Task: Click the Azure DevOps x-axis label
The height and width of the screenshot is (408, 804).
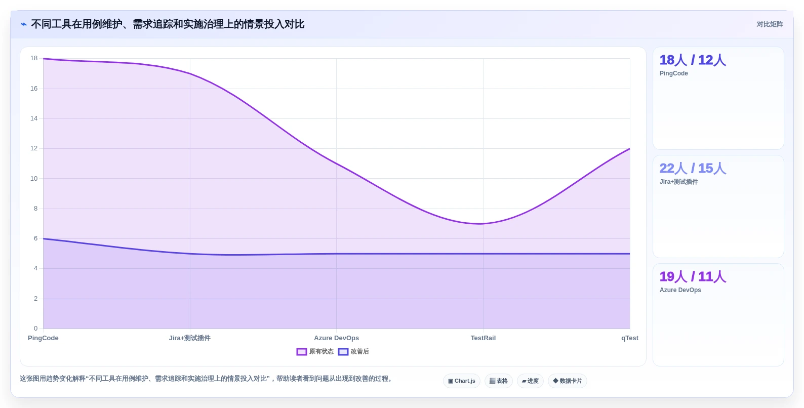Action: tap(337, 338)
